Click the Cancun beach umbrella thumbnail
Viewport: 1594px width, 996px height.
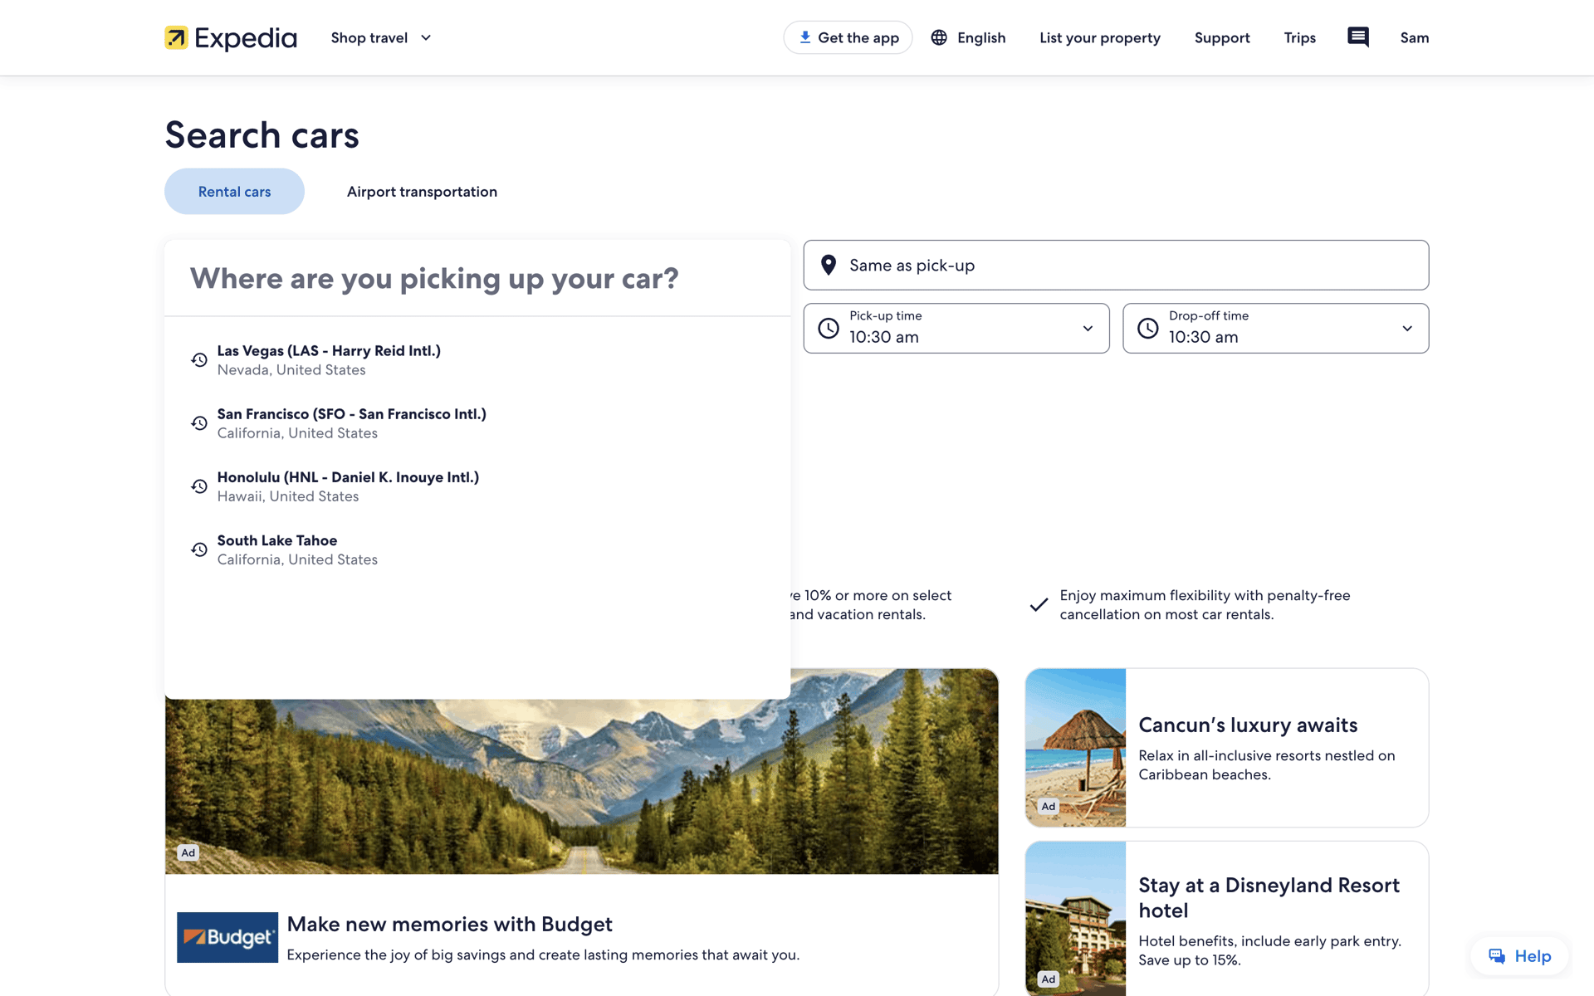tap(1076, 748)
